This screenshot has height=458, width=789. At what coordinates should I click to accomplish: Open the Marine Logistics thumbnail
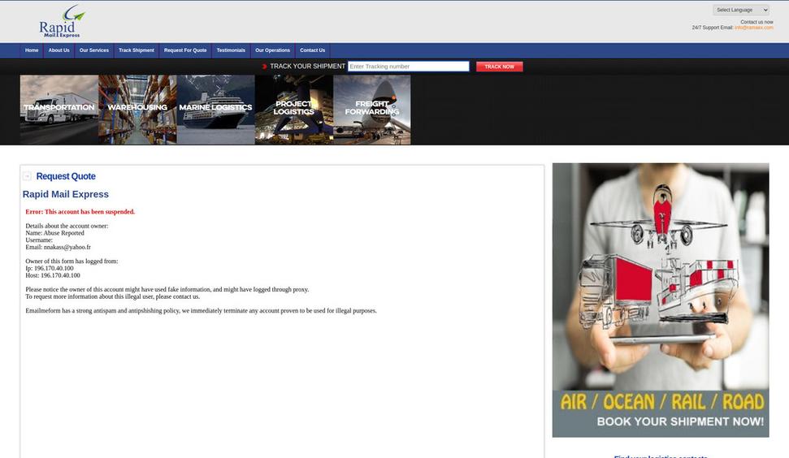pos(216,110)
